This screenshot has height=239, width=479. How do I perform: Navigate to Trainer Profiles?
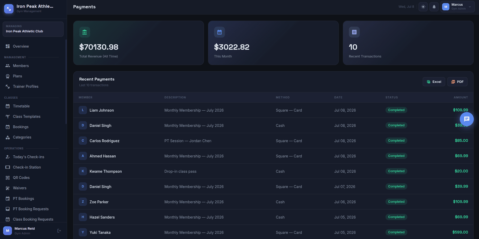(33, 86)
